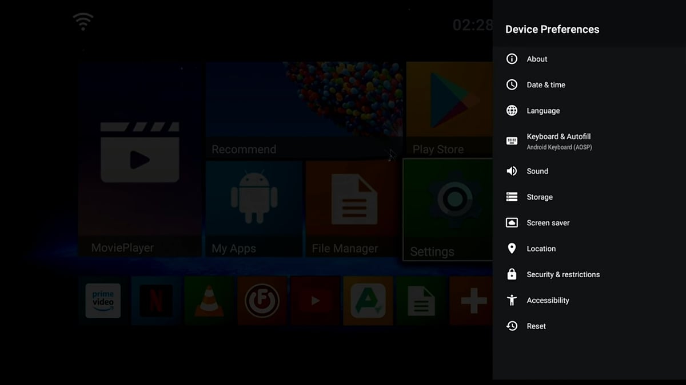Open Security & restrictions entry

pyautogui.click(x=589, y=274)
